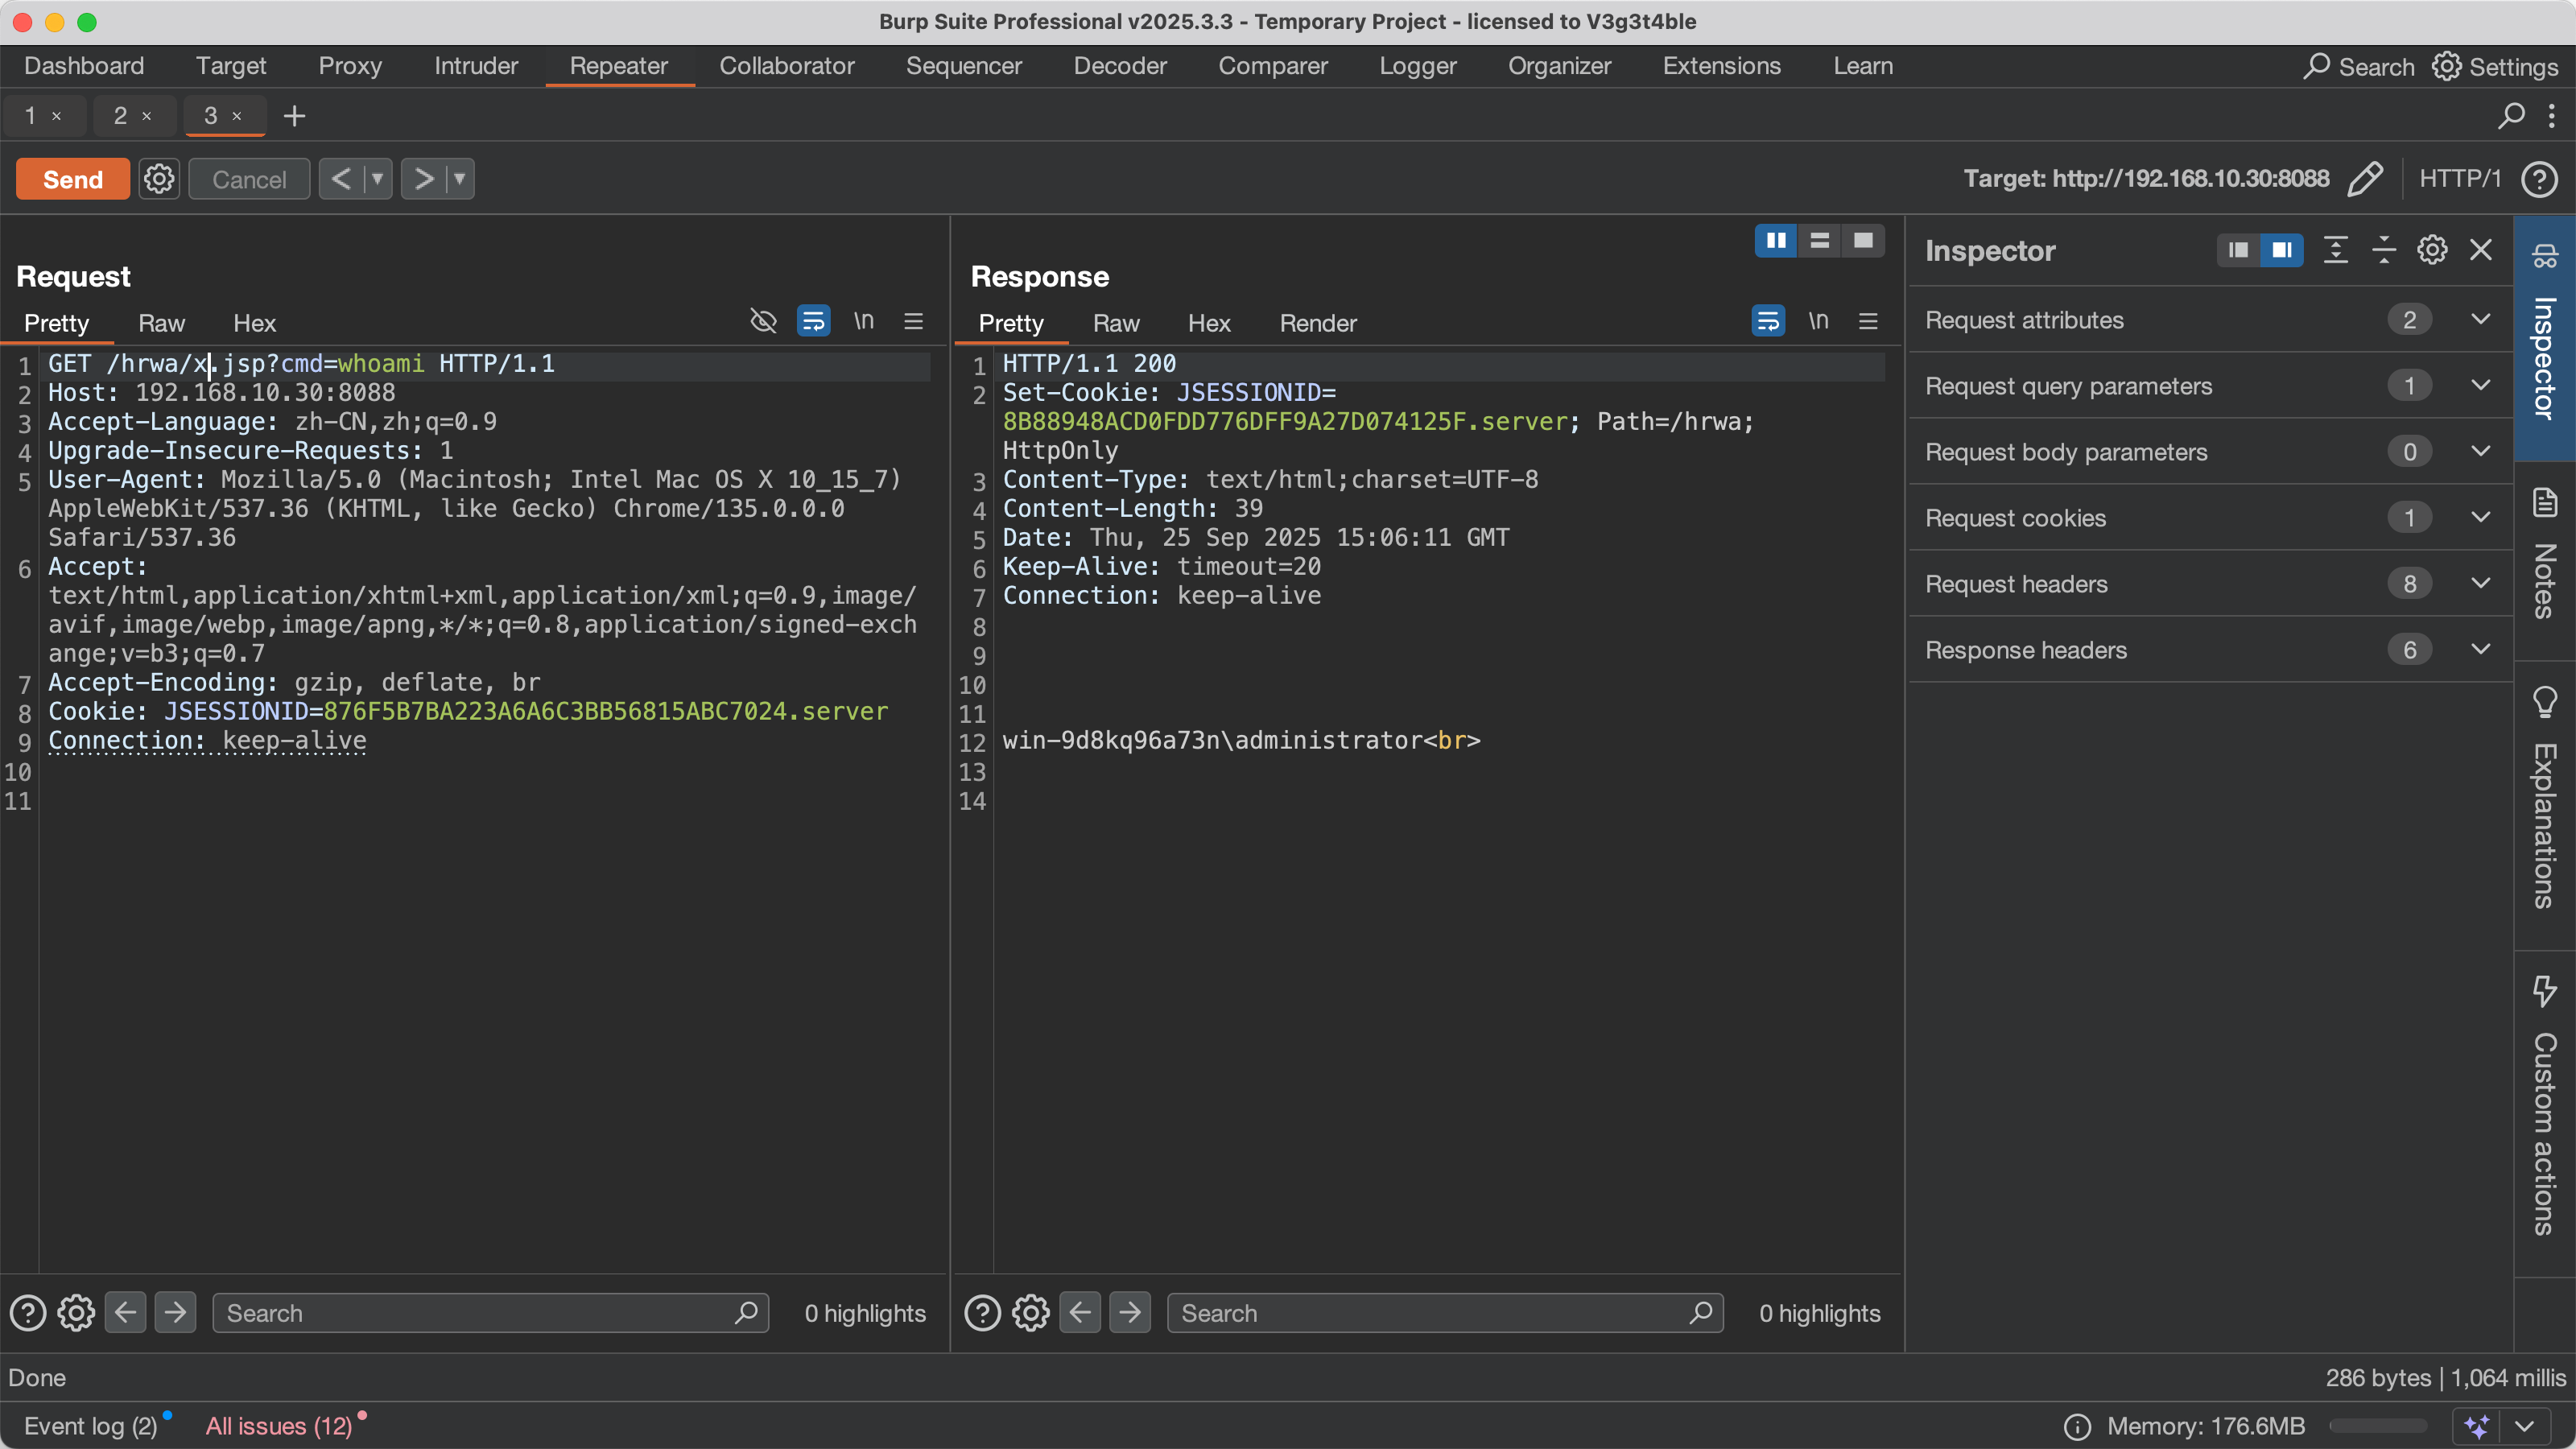Click the pencil icon to edit target
The image size is (2576, 1449).
pos(2365,179)
